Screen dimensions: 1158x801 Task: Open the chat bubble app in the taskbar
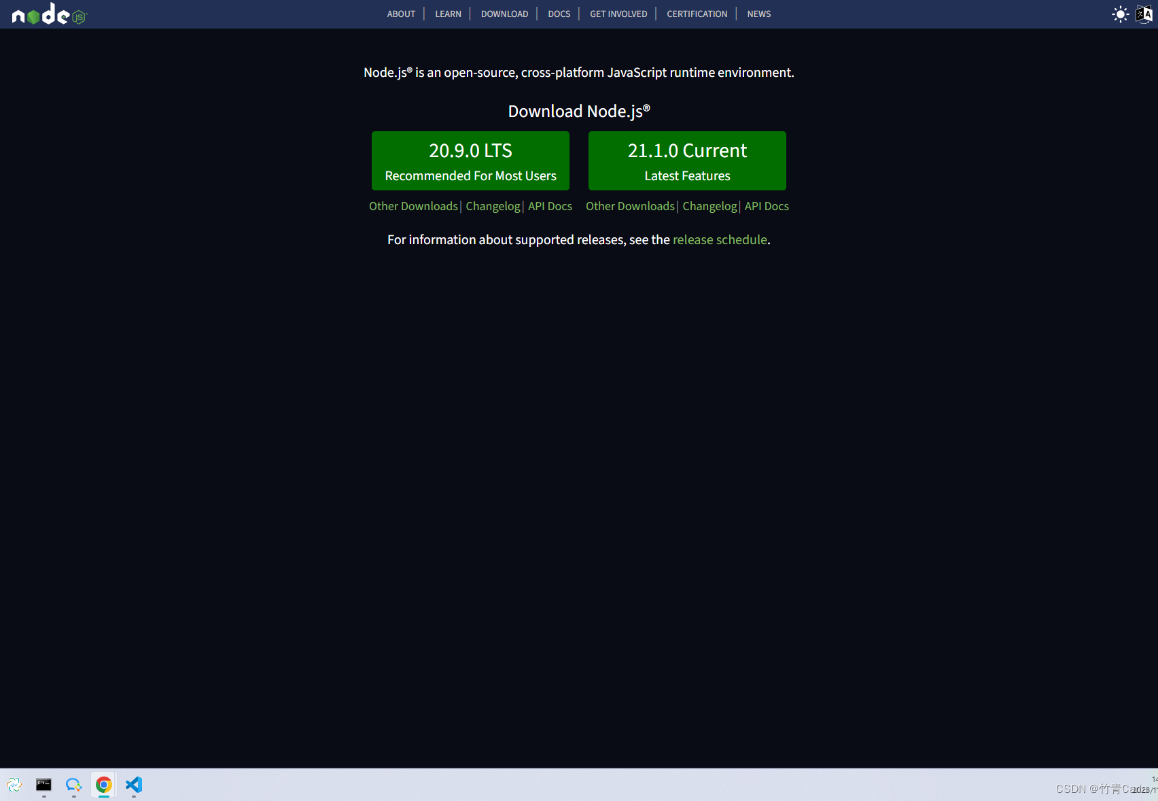click(73, 785)
